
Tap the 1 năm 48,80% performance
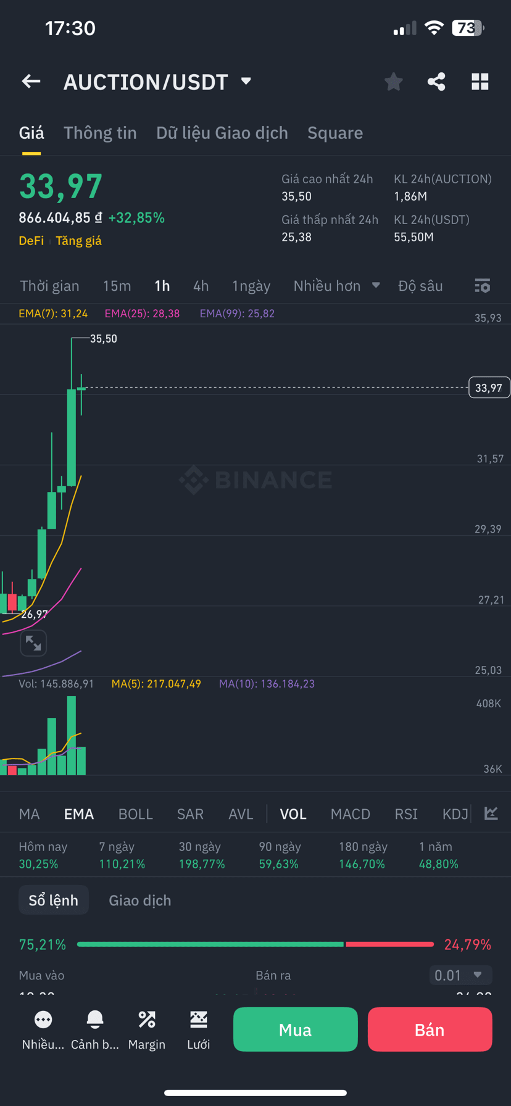(439, 855)
